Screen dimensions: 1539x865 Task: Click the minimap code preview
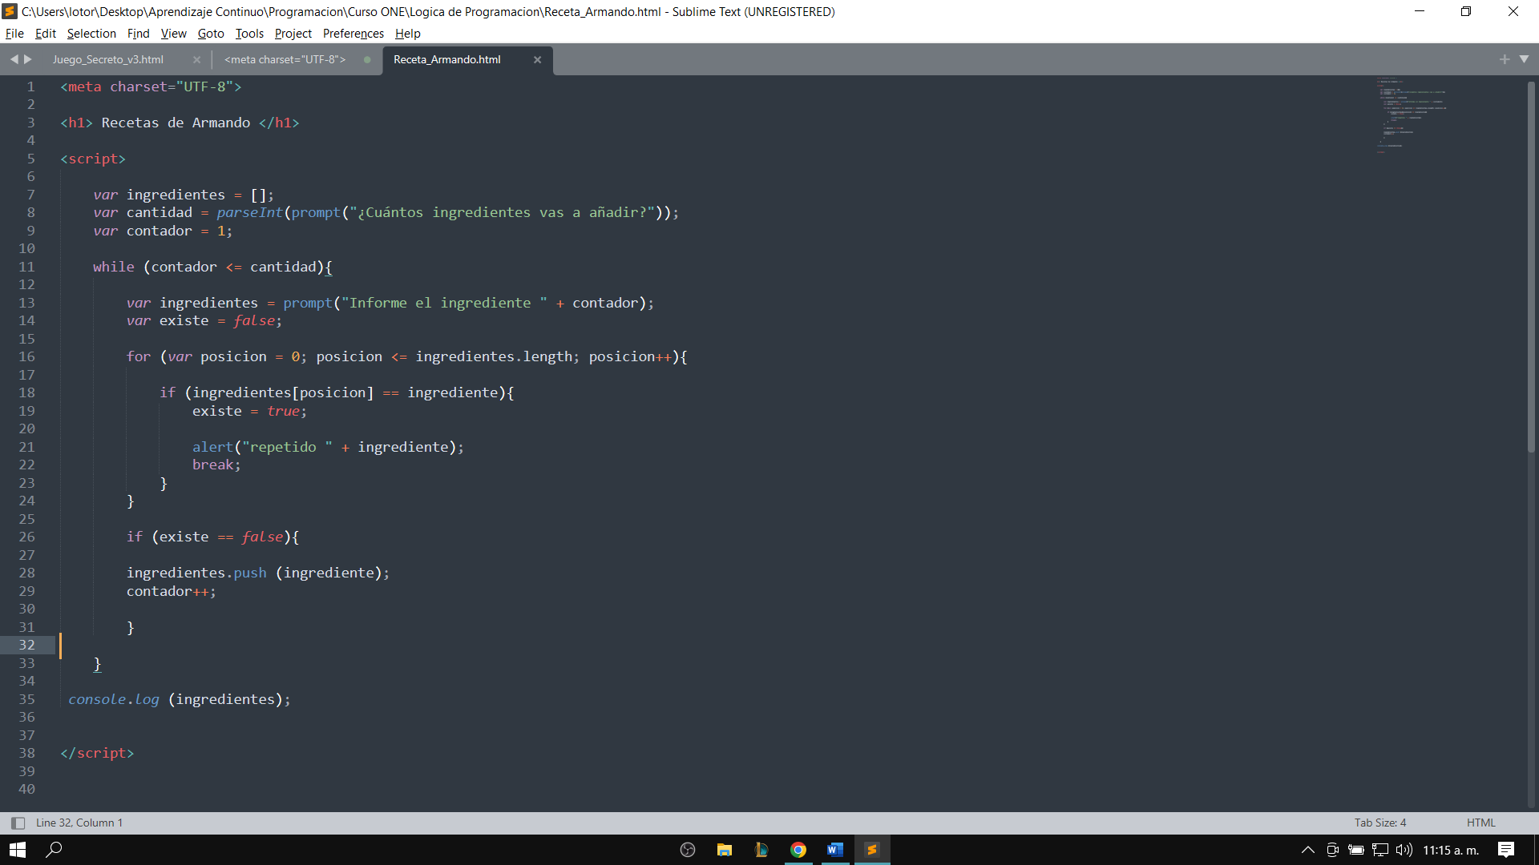[x=1411, y=115]
